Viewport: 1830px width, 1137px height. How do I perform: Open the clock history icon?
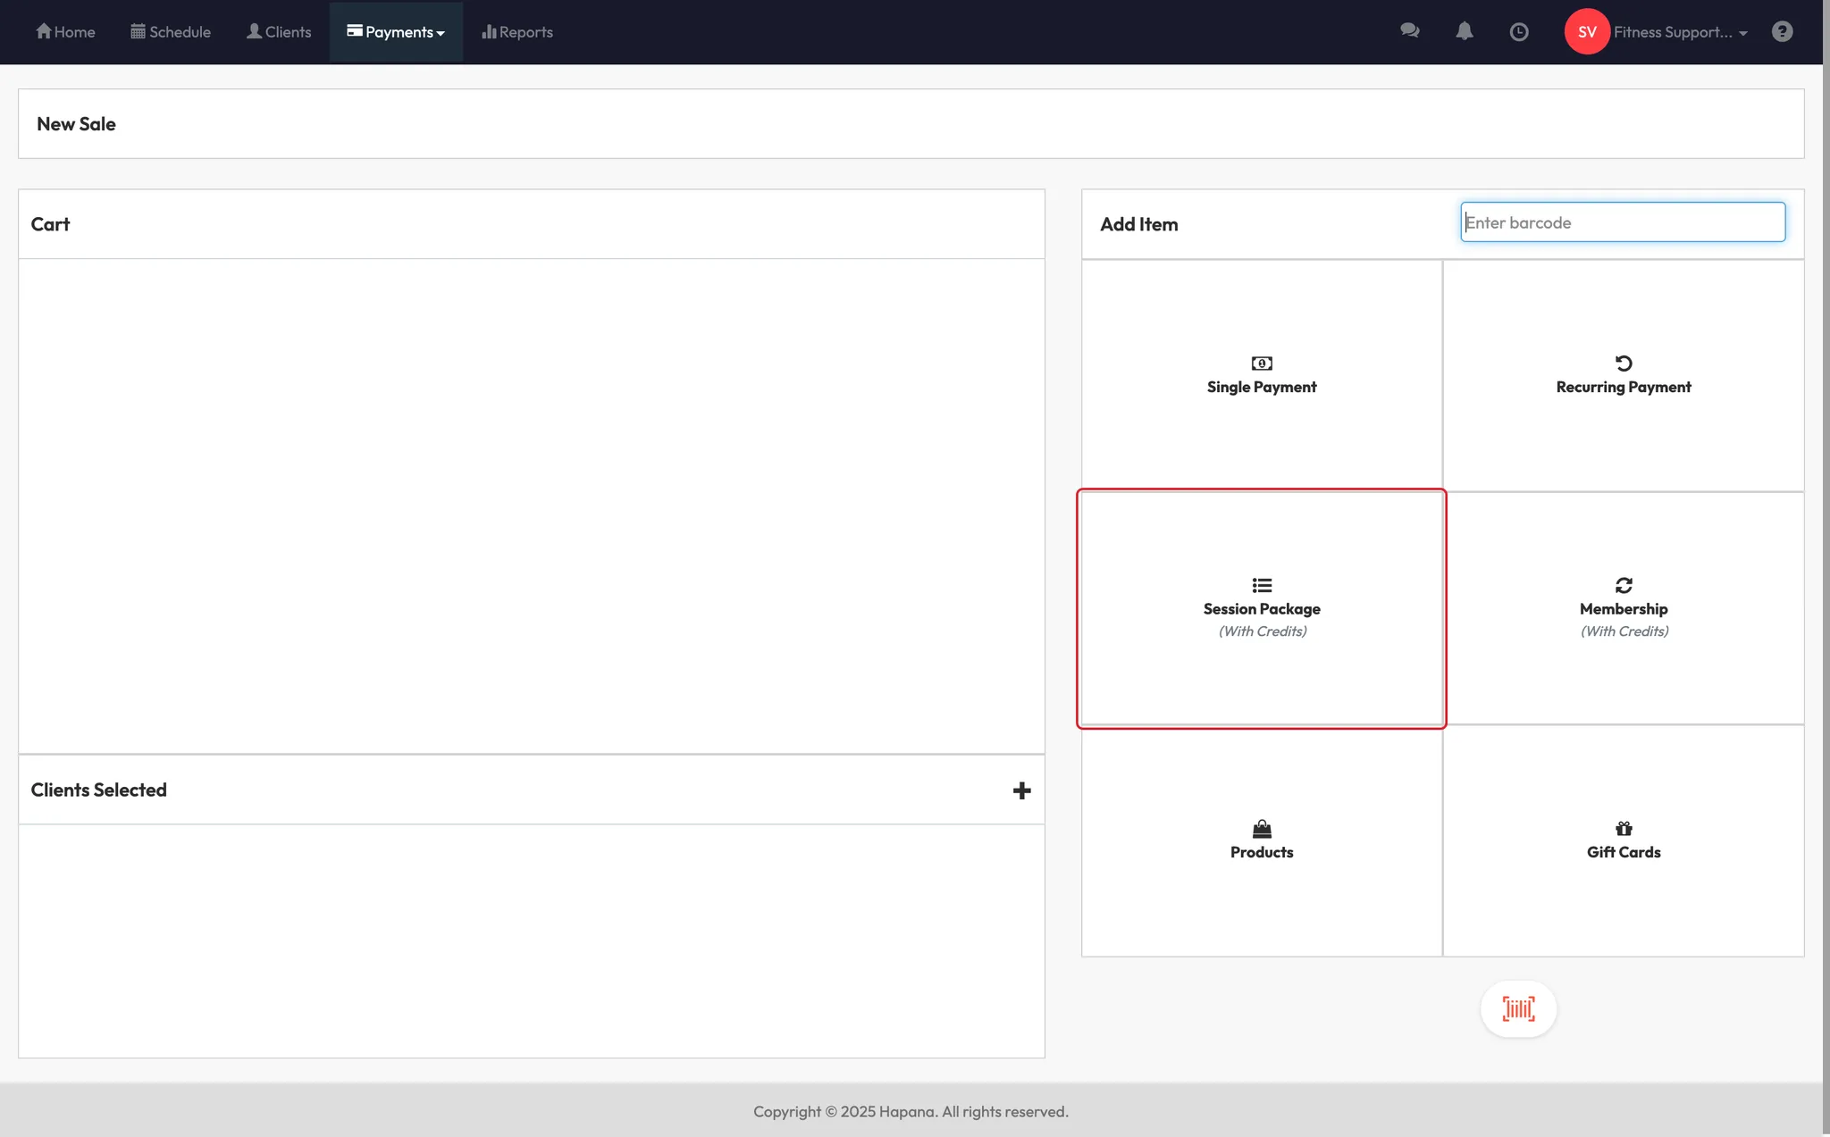(x=1518, y=32)
